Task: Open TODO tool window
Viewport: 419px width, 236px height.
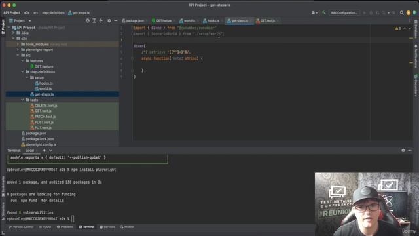Action: pos(45,227)
